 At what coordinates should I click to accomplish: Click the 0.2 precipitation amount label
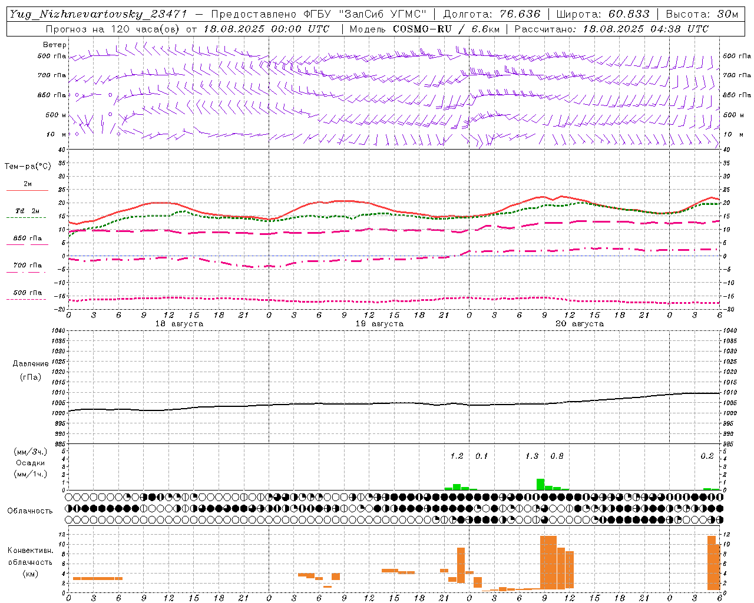(707, 456)
